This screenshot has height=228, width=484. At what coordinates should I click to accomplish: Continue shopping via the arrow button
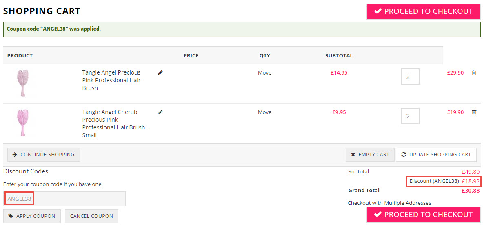click(x=44, y=155)
